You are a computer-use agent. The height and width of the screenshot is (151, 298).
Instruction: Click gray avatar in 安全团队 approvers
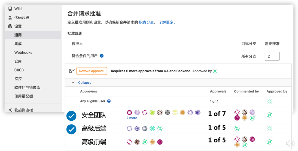tap(167, 112)
